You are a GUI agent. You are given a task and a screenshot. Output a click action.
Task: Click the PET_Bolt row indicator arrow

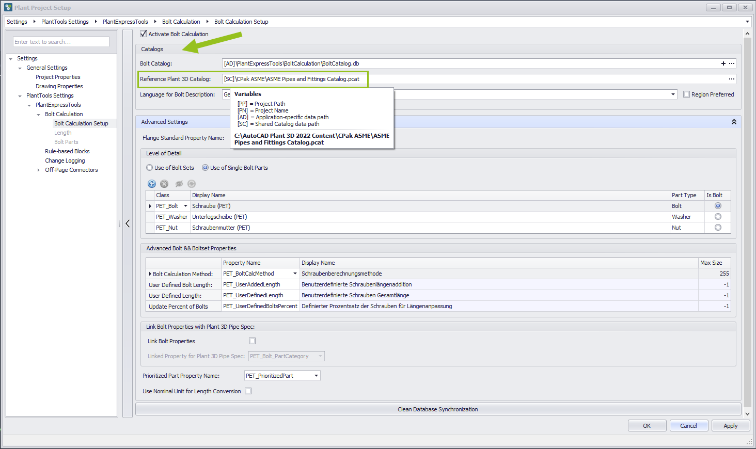[150, 206]
